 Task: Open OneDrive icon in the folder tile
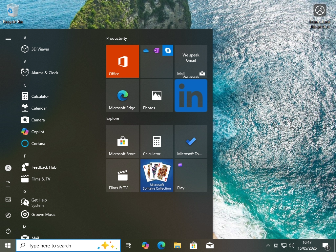pos(146,50)
